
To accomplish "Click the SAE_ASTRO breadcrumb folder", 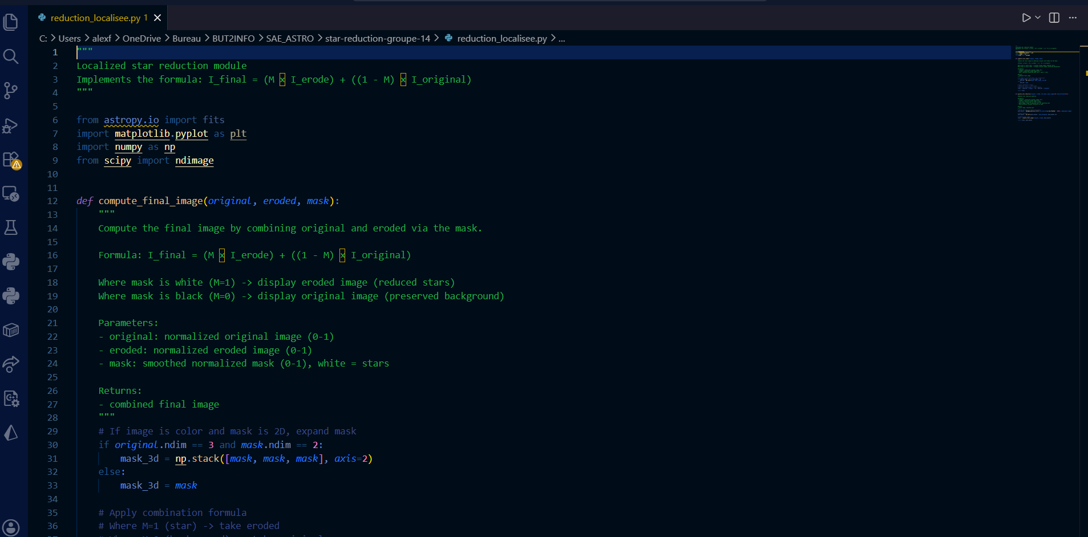I will point(290,38).
